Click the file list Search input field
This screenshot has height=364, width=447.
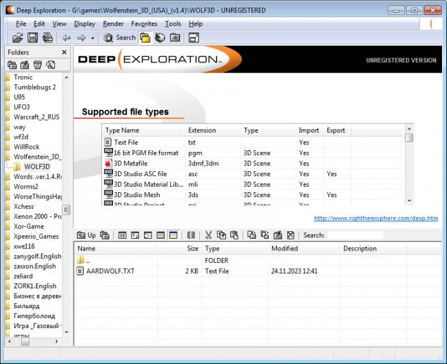point(356,235)
